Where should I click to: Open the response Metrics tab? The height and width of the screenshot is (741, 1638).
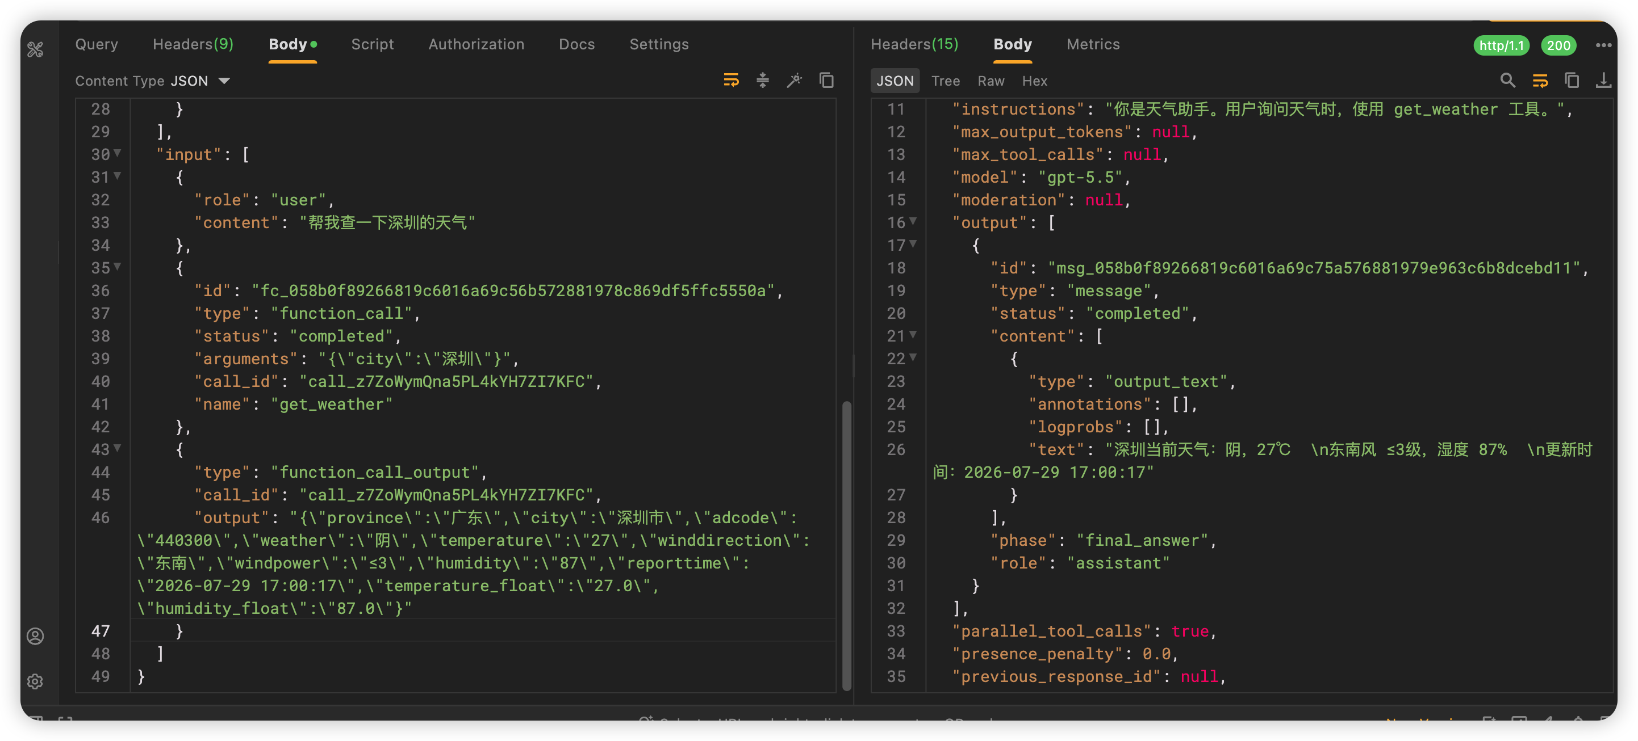pyautogui.click(x=1093, y=44)
